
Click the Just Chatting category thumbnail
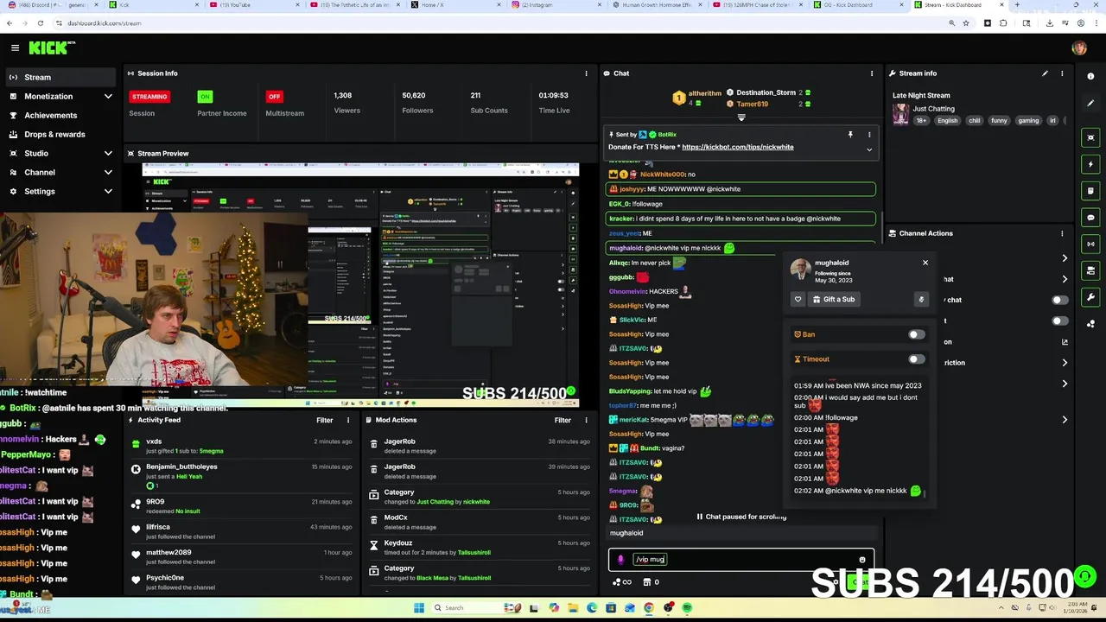click(x=900, y=114)
